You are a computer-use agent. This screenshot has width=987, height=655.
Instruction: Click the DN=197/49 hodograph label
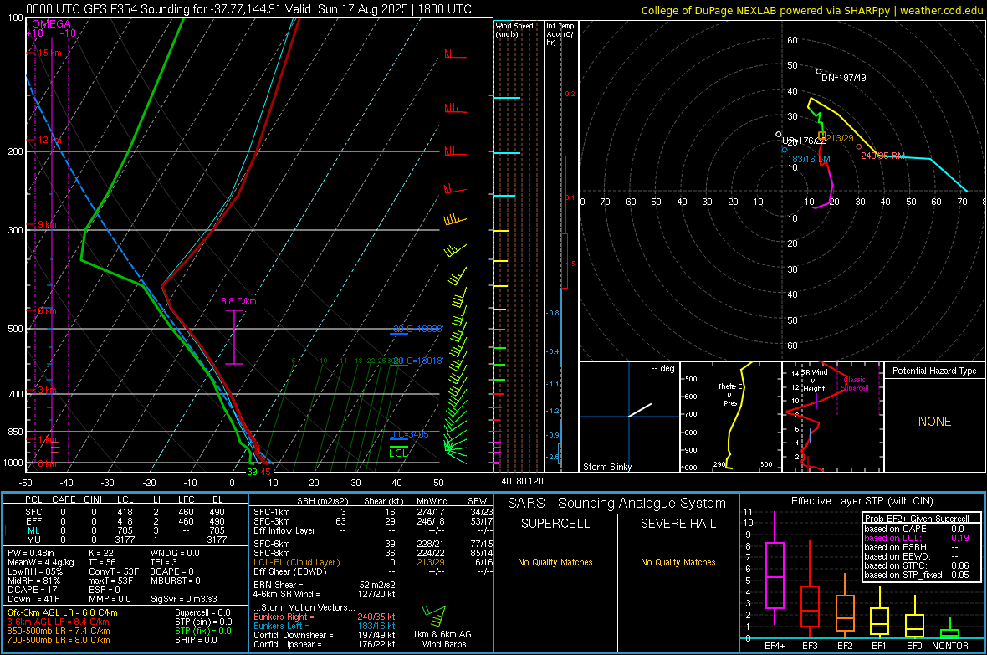click(843, 78)
